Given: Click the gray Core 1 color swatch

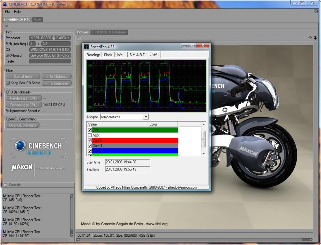Looking at the screenshot, I should click(x=135, y=146).
